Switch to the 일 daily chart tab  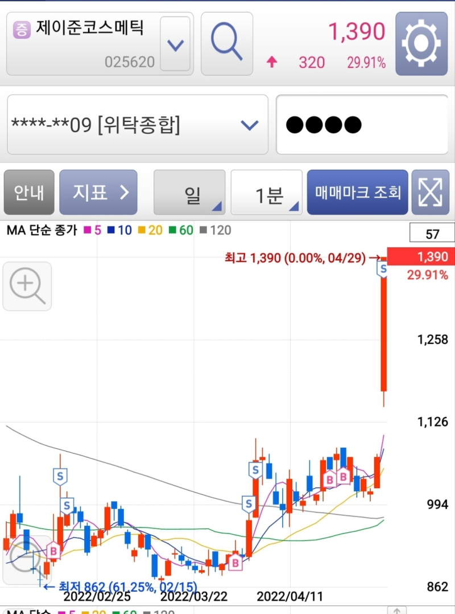(x=189, y=192)
